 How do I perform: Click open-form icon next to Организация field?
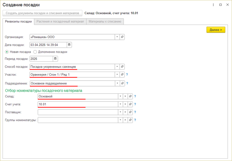click(x=122, y=37)
